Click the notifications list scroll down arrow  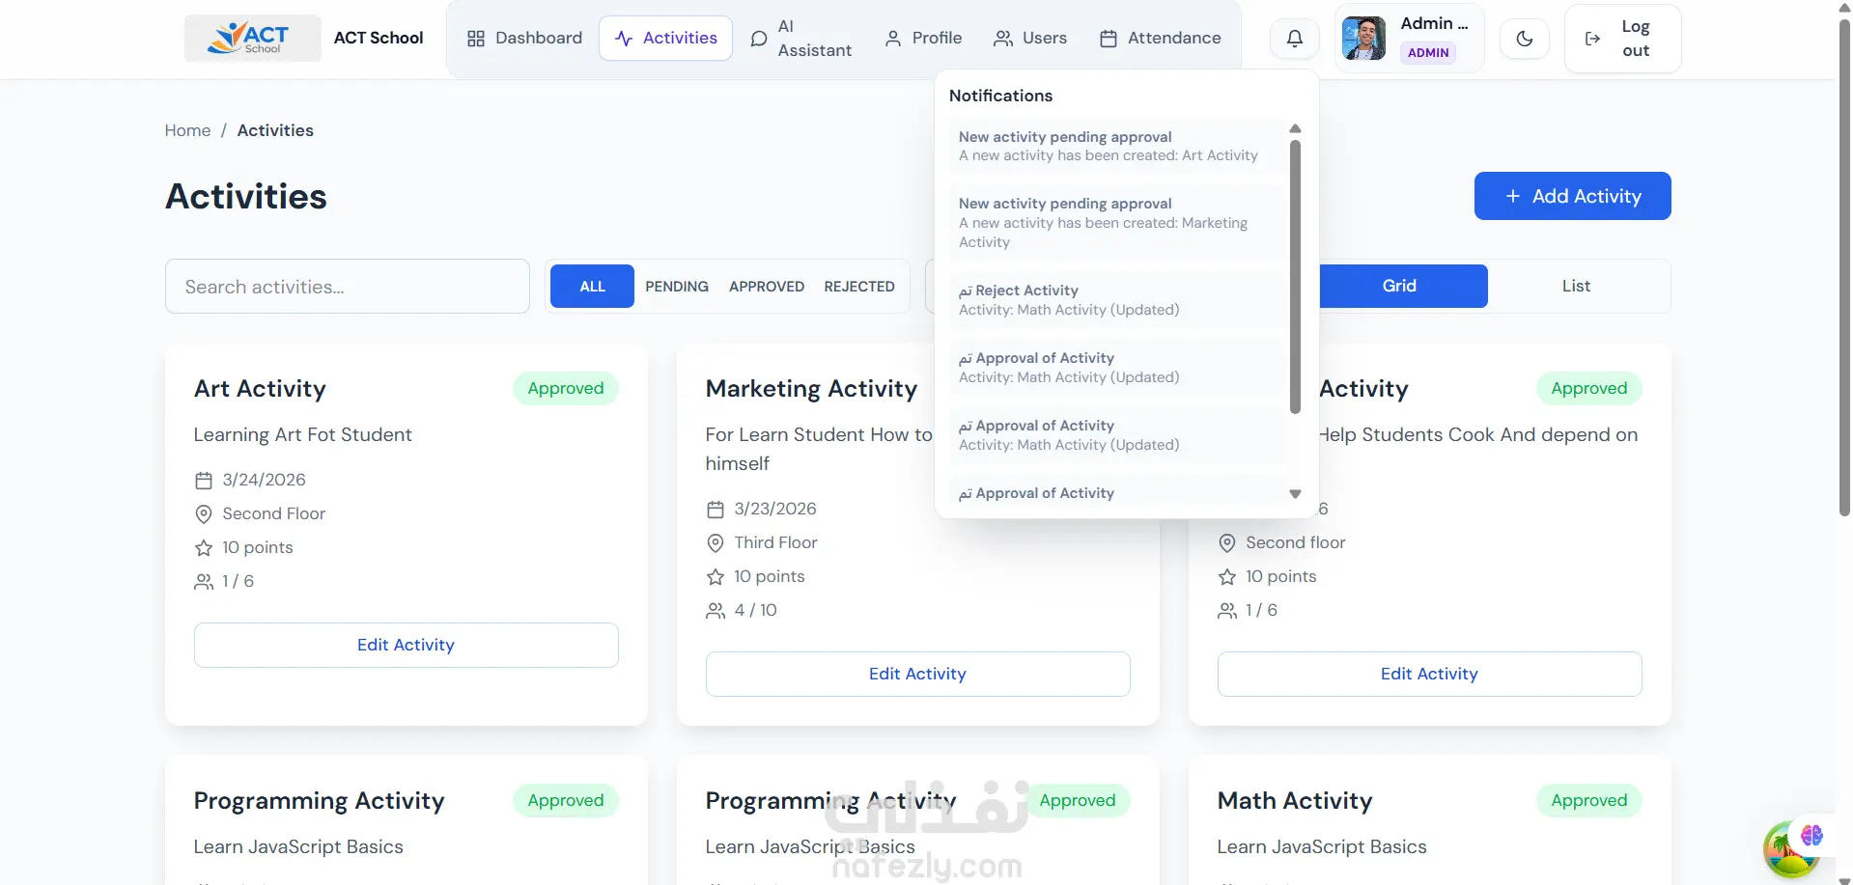click(x=1296, y=494)
